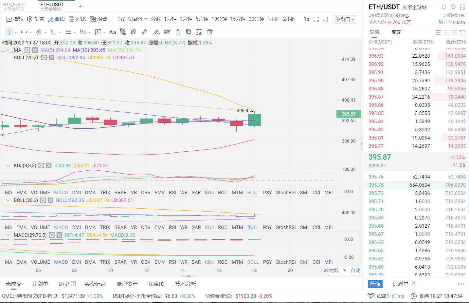This screenshot has height=303, width=469.
Task: Open the 指标 indicators button
Action: coord(15,19)
